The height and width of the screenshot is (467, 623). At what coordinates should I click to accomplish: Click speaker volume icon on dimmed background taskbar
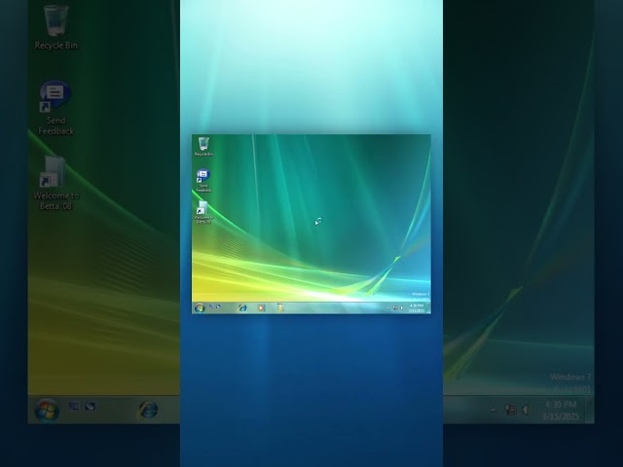pos(527,410)
